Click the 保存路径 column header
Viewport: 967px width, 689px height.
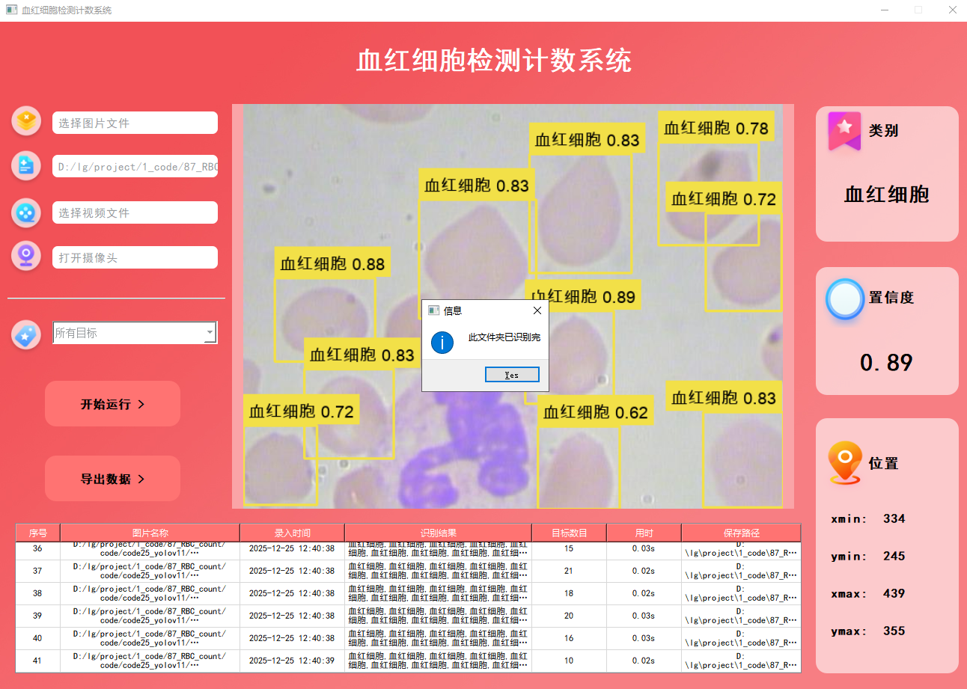(x=742, y=533)
